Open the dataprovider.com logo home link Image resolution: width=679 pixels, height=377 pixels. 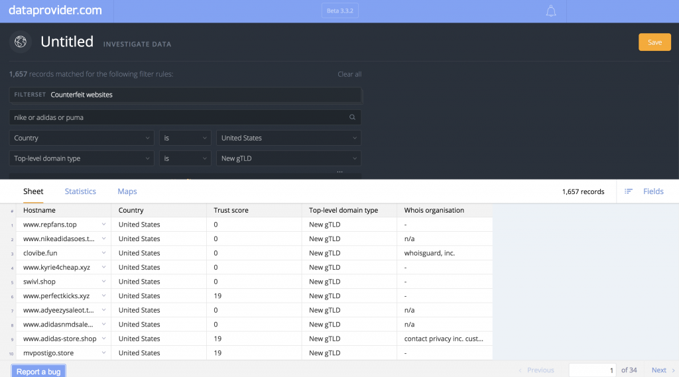tap(56, 11)
